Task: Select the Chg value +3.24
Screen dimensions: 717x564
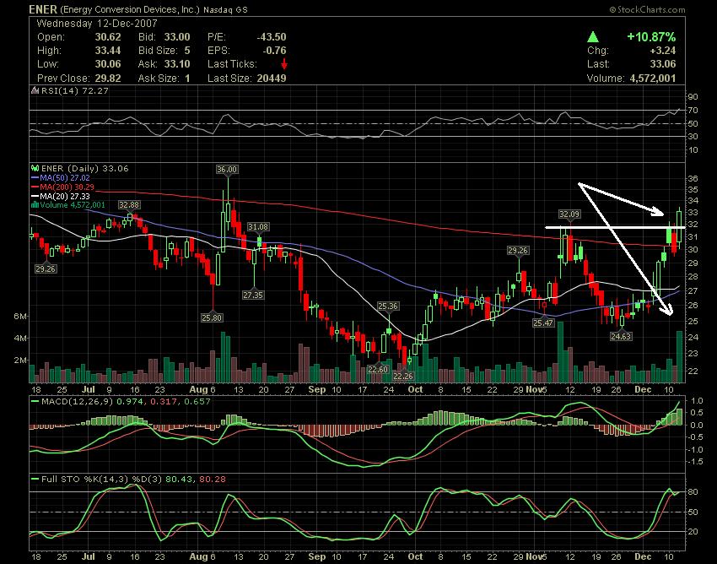Action: coord(661,51)
